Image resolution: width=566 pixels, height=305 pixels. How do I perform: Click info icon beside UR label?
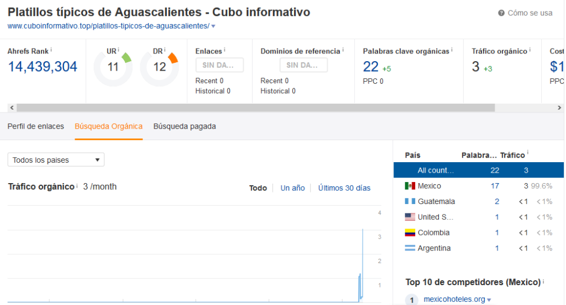[118, 49]
